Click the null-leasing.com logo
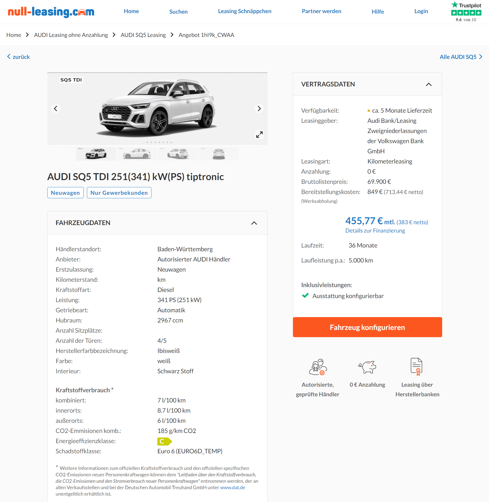489x502 pixels. coord(51,12)
